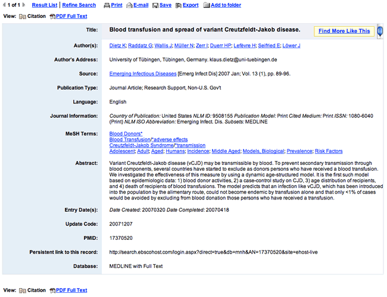Click Blood Transfusion MeSH term

click(130, 140)
